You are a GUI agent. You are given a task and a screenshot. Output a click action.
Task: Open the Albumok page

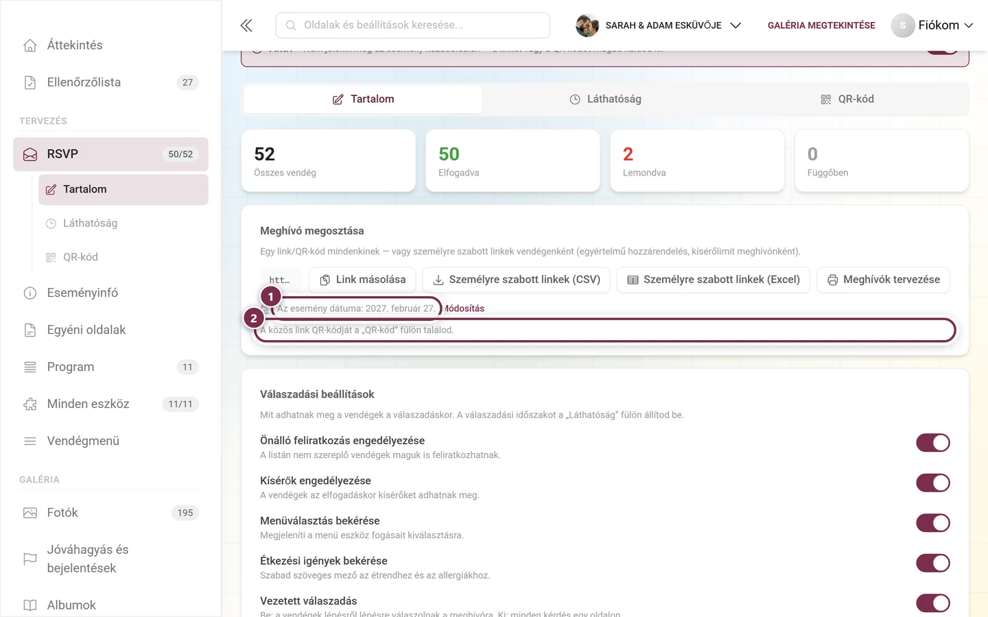point(110,605)
